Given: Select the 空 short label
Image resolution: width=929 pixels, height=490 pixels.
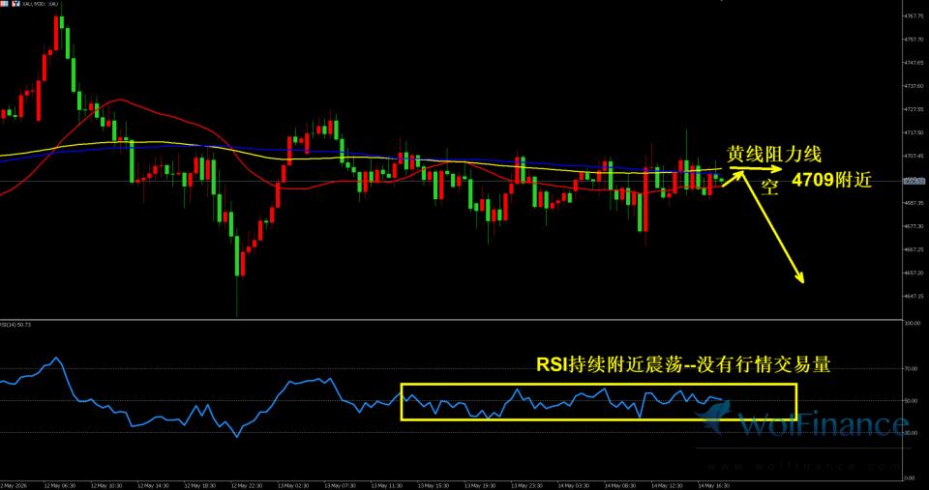Looking at the screenshot, I should pyautogui.click(x=768, y=188).
